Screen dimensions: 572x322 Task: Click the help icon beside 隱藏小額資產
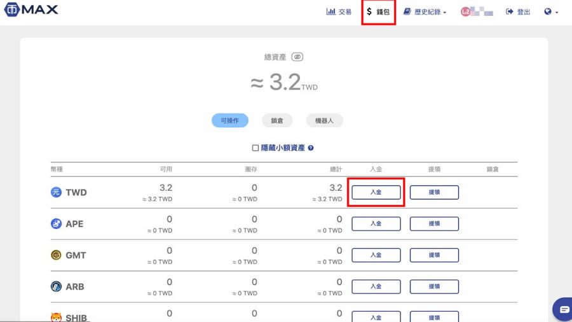tap(311, 148)
